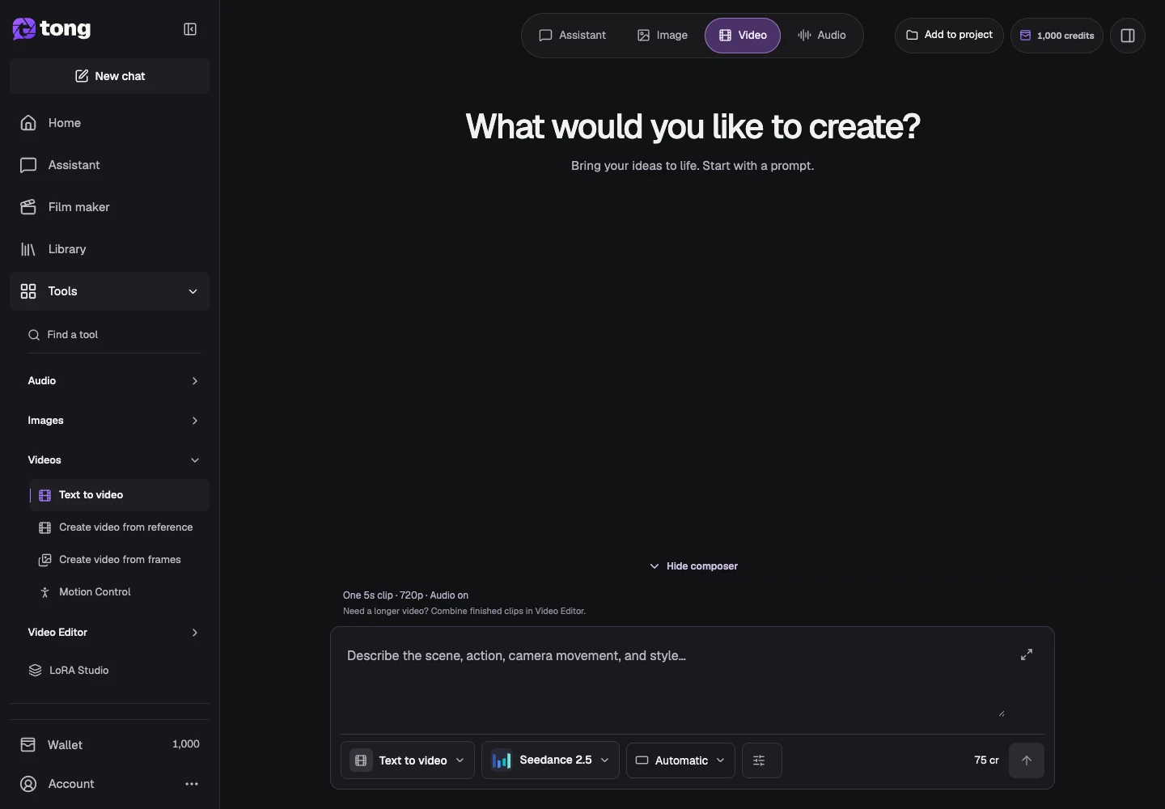Image resolution: width=1165 pixels, height=809 pixels.
Task: Open the Automatic aspect ratio dropdown
Action: pyautogui.click(x=680, y=760)
